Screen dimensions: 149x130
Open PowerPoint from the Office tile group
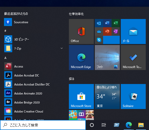coord(107,31)
